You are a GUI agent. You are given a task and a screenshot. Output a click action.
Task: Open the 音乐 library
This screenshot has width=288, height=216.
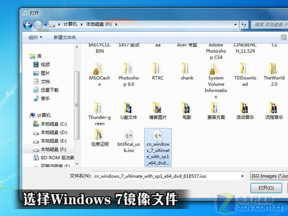click(41, 98)
